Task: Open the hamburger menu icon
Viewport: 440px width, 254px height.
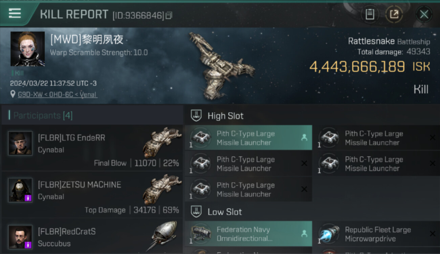Action: point(15,14)
